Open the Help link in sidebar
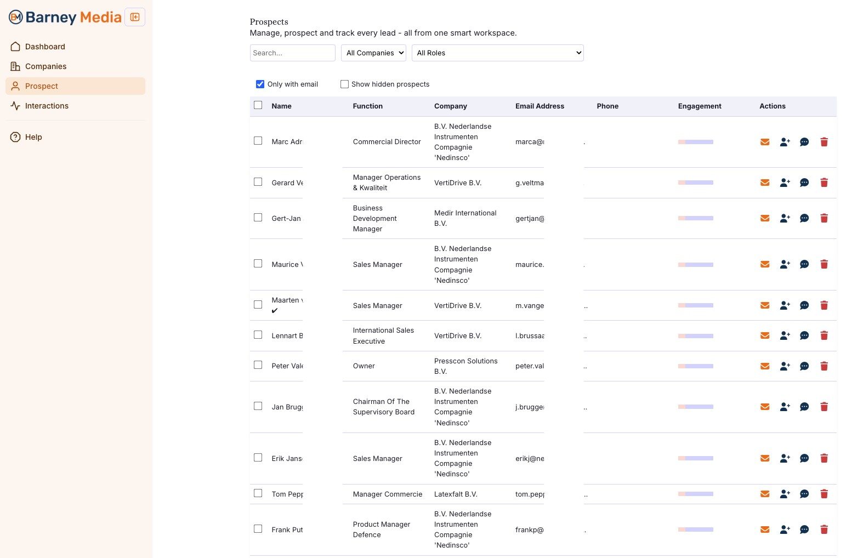 point(33,137)
